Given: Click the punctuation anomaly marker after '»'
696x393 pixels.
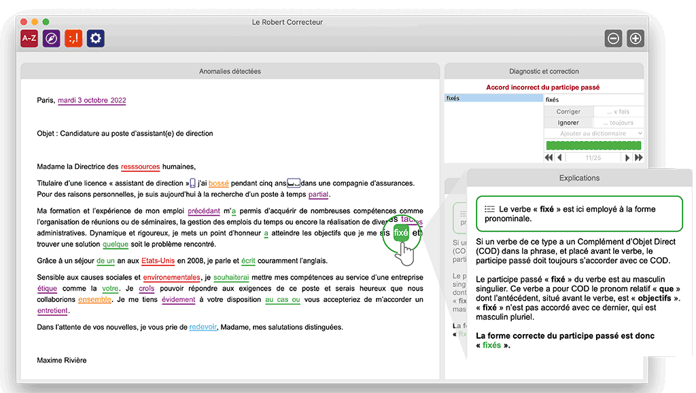Looking at the screenshot, I should pos(192,183).
